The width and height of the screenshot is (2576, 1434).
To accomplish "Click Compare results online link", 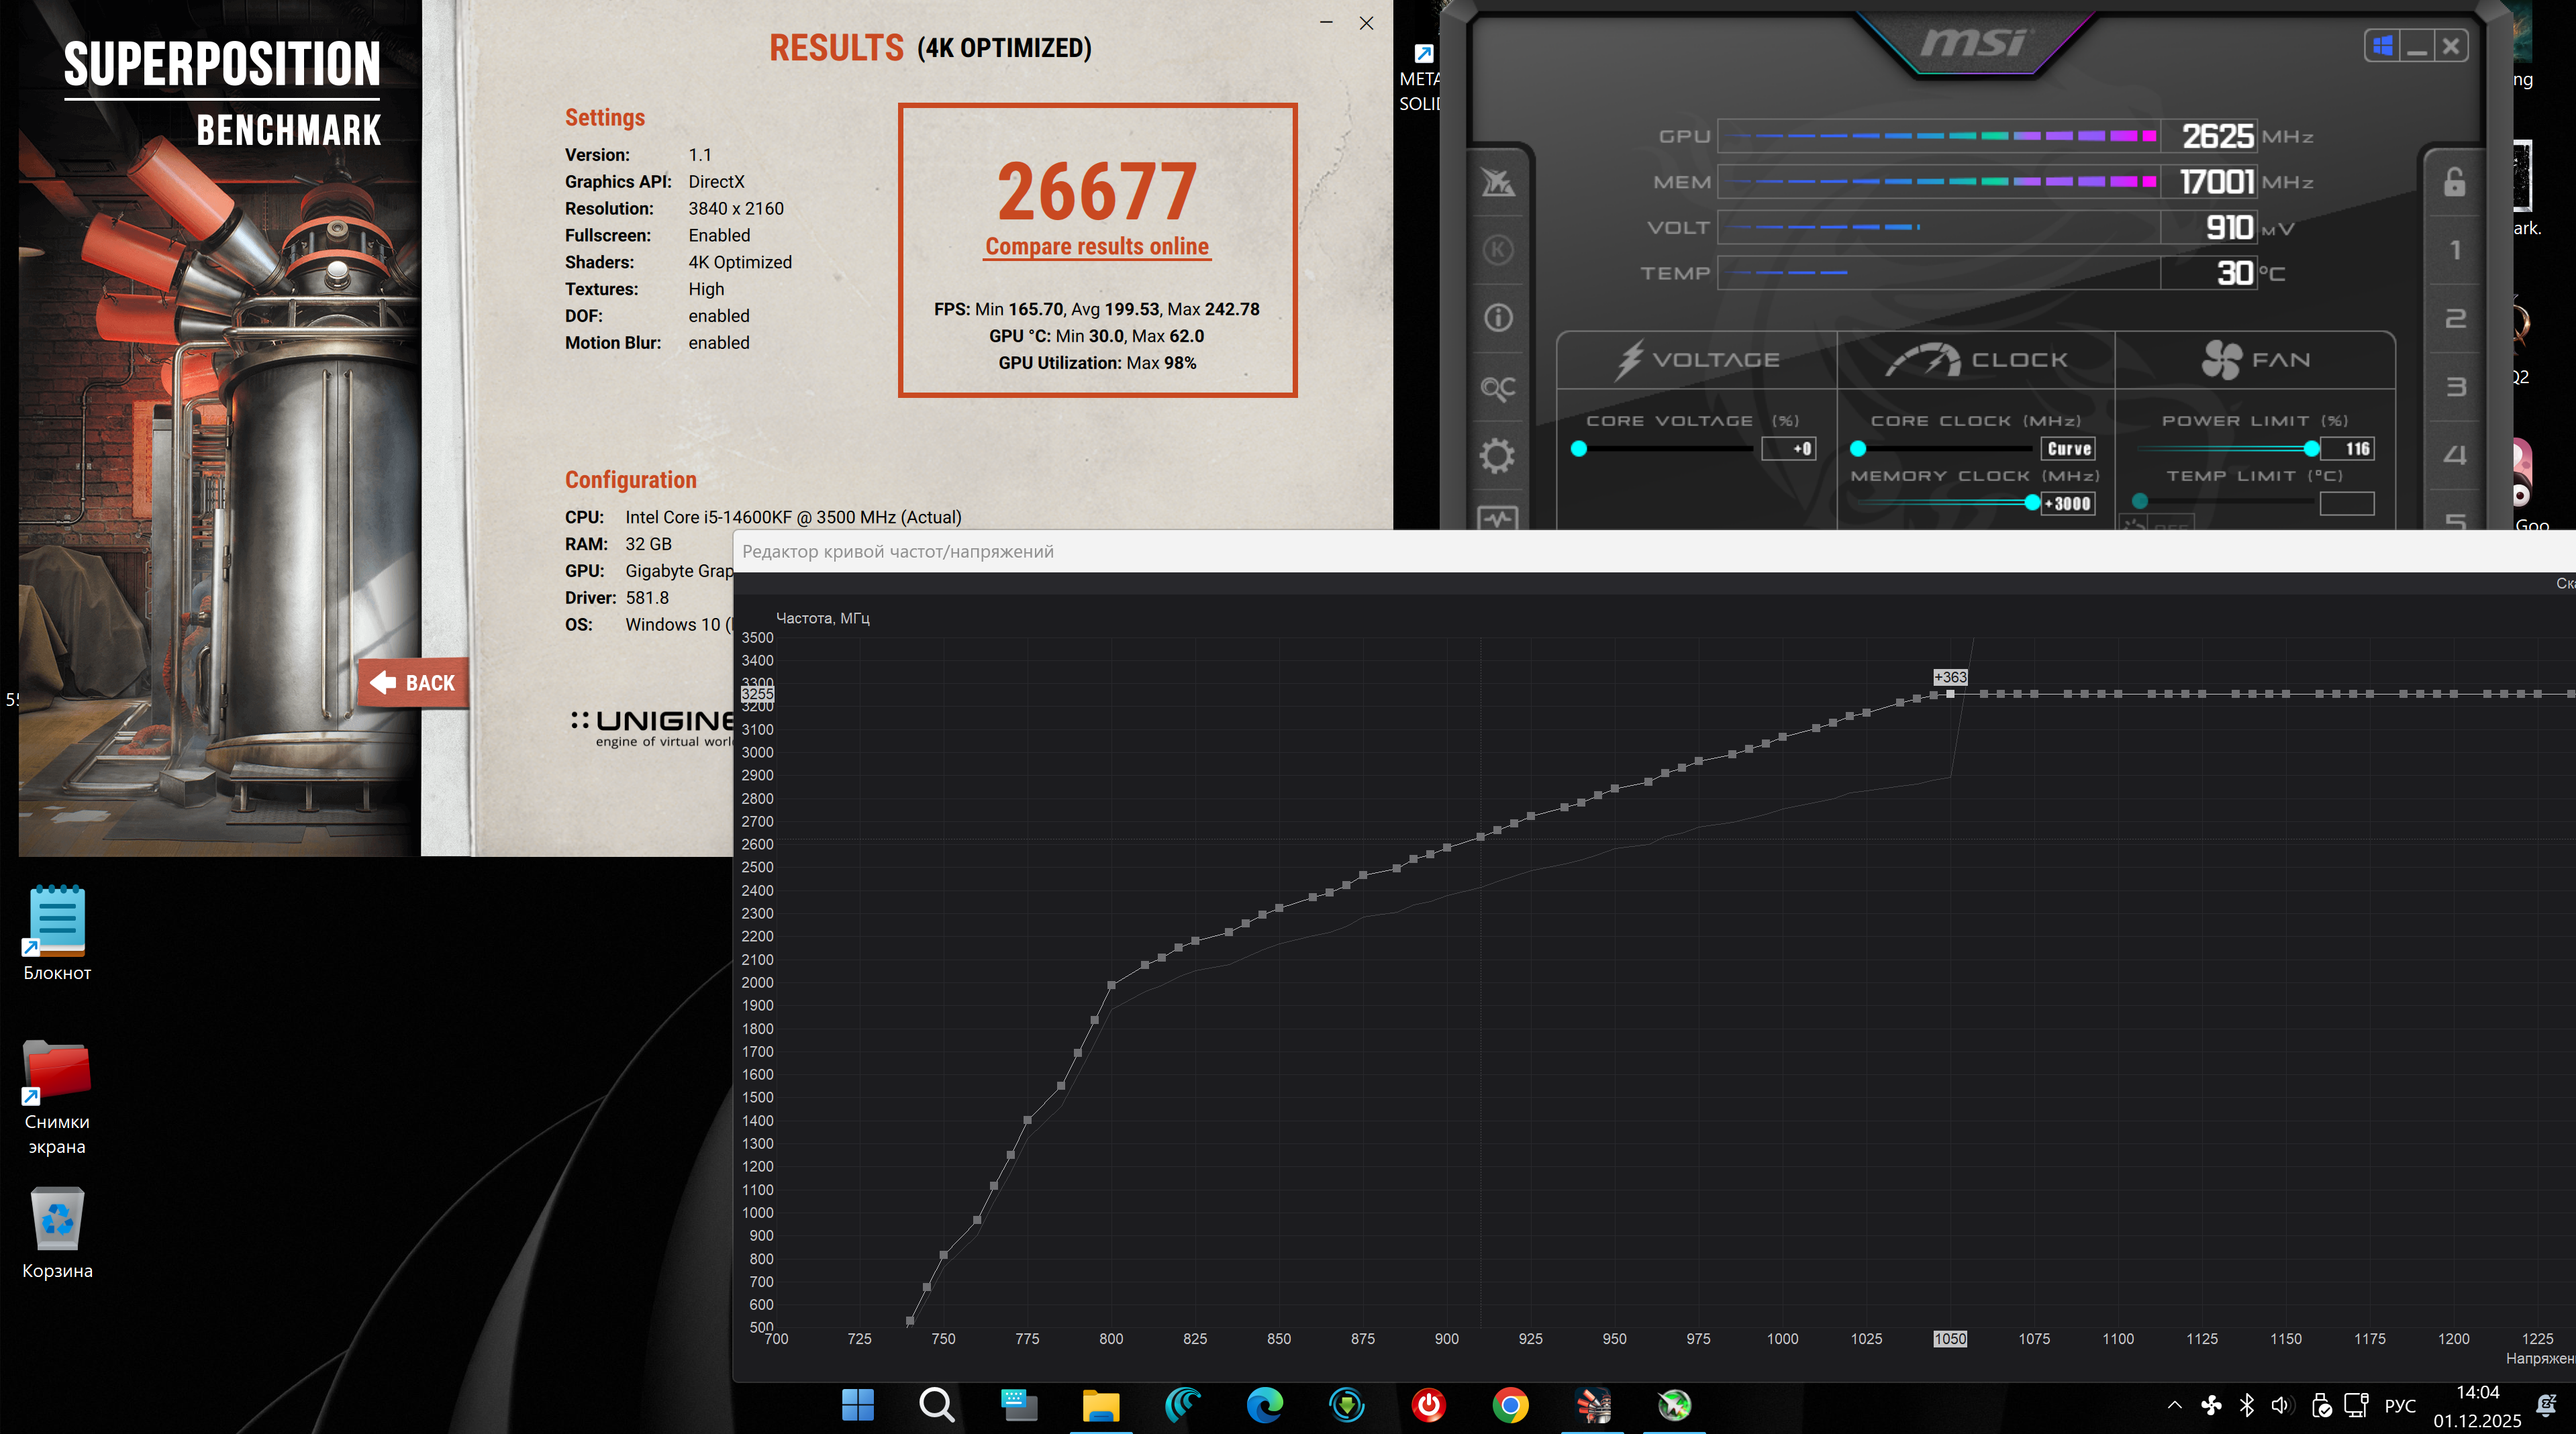I will 1096,246.
